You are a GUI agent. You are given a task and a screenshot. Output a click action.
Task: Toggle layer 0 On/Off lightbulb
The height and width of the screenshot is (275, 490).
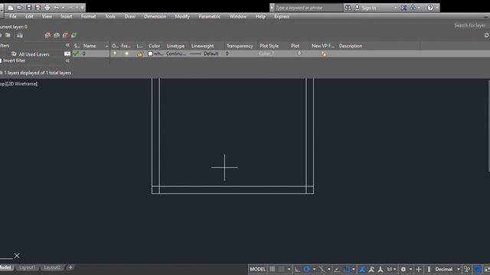(115, 53)
